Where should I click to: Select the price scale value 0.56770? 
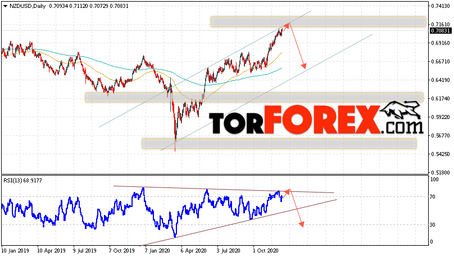441,136
